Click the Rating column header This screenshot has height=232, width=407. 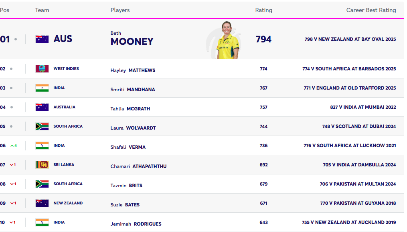[x=263, y=10]
